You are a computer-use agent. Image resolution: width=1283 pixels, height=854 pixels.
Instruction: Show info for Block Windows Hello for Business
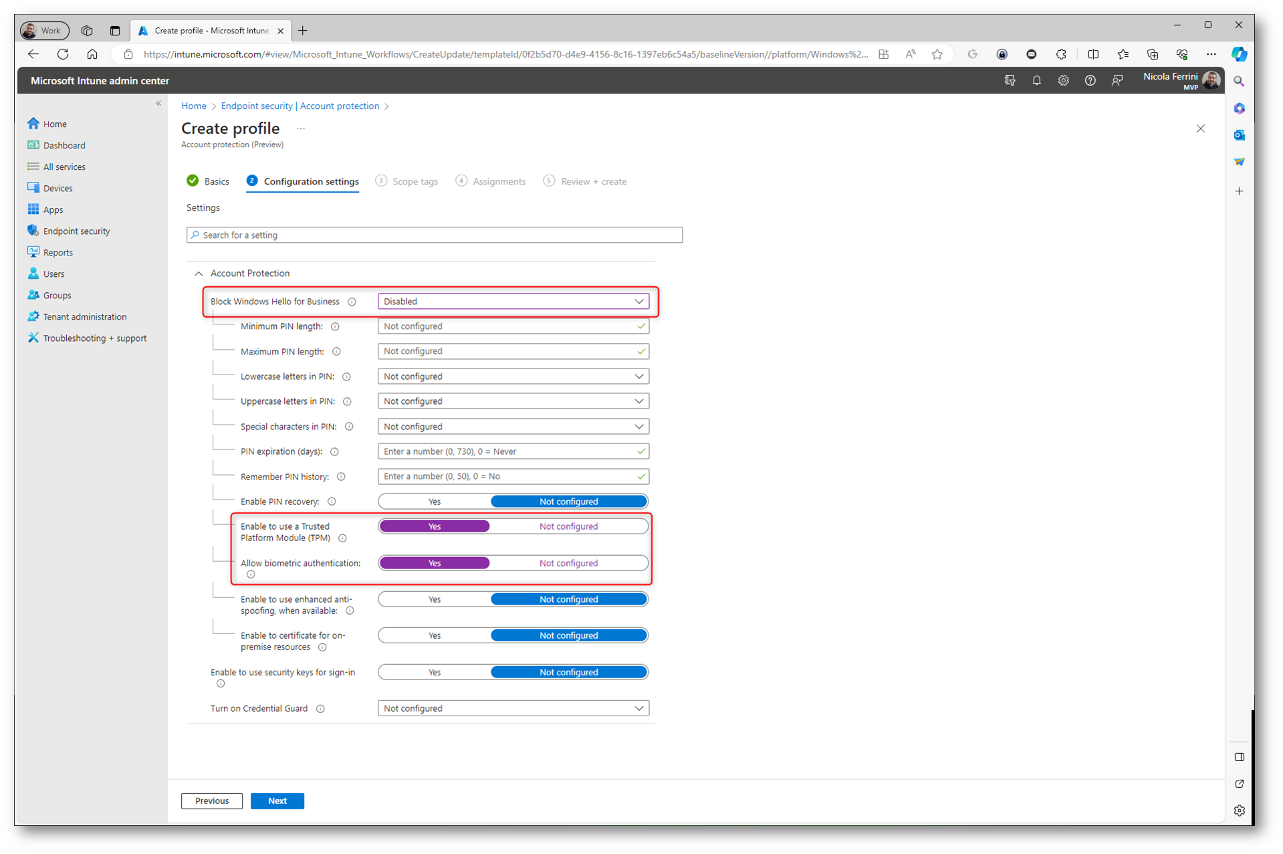tap(352, 302)
